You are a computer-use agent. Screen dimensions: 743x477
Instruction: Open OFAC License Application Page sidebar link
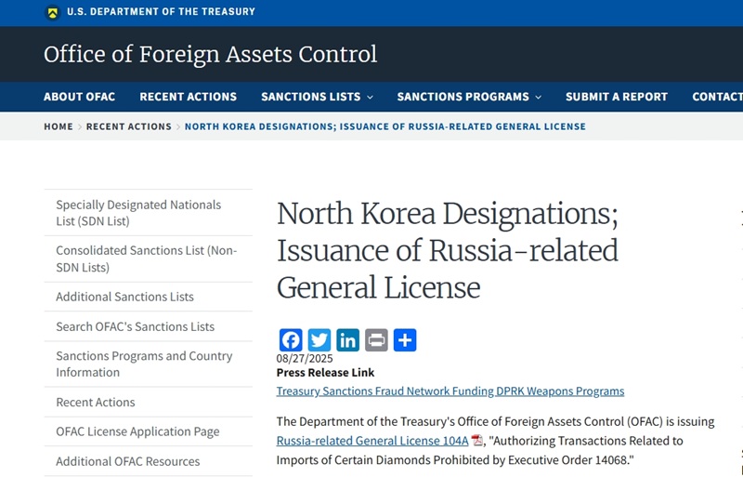[137, 431]
